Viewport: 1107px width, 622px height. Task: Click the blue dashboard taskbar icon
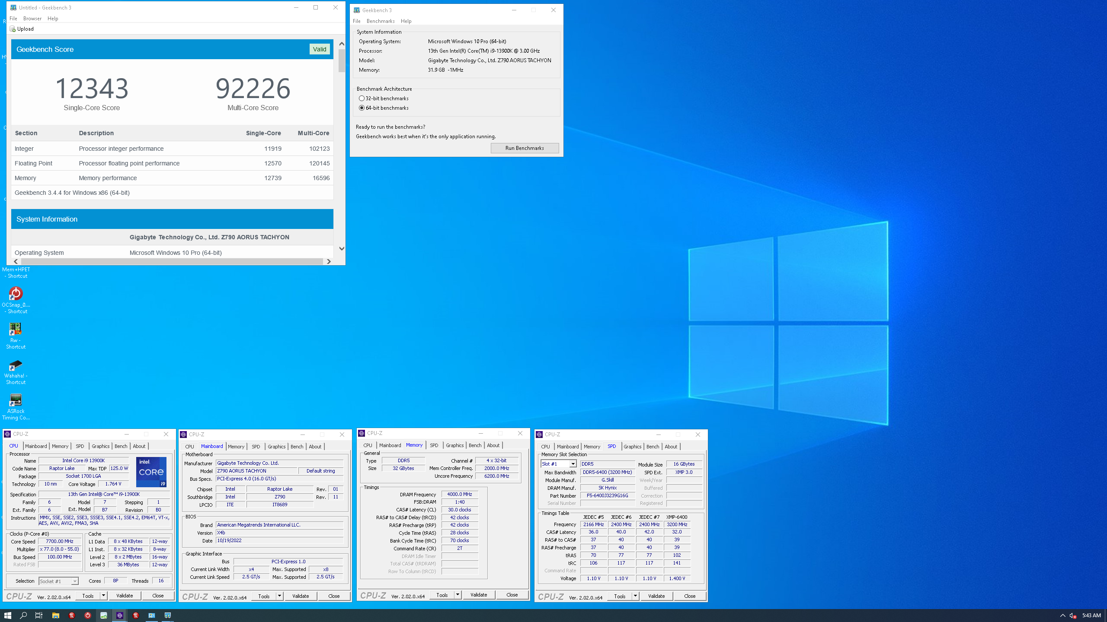[152, 615]
